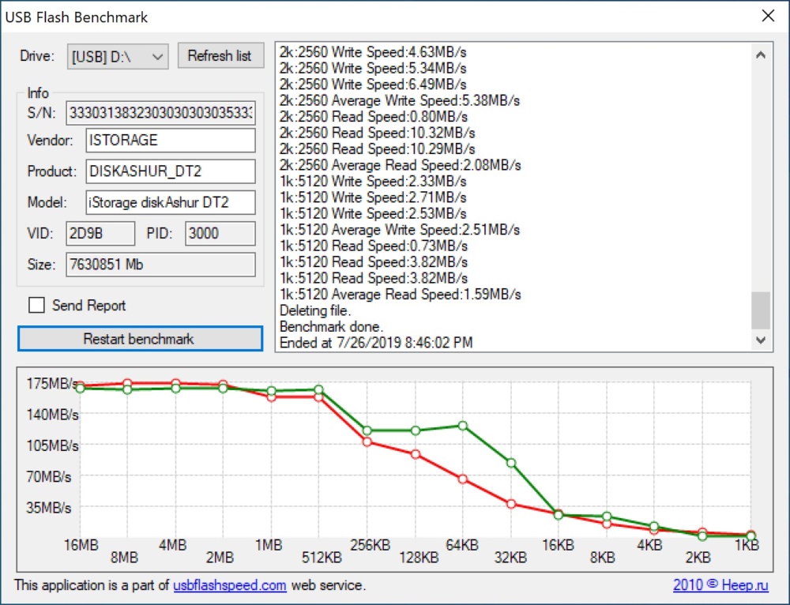This screenshot has width=790, height=605.
Task: Click log line '2k:2560 Read Speed:0.80MB/s'
Action: (374, 116)
